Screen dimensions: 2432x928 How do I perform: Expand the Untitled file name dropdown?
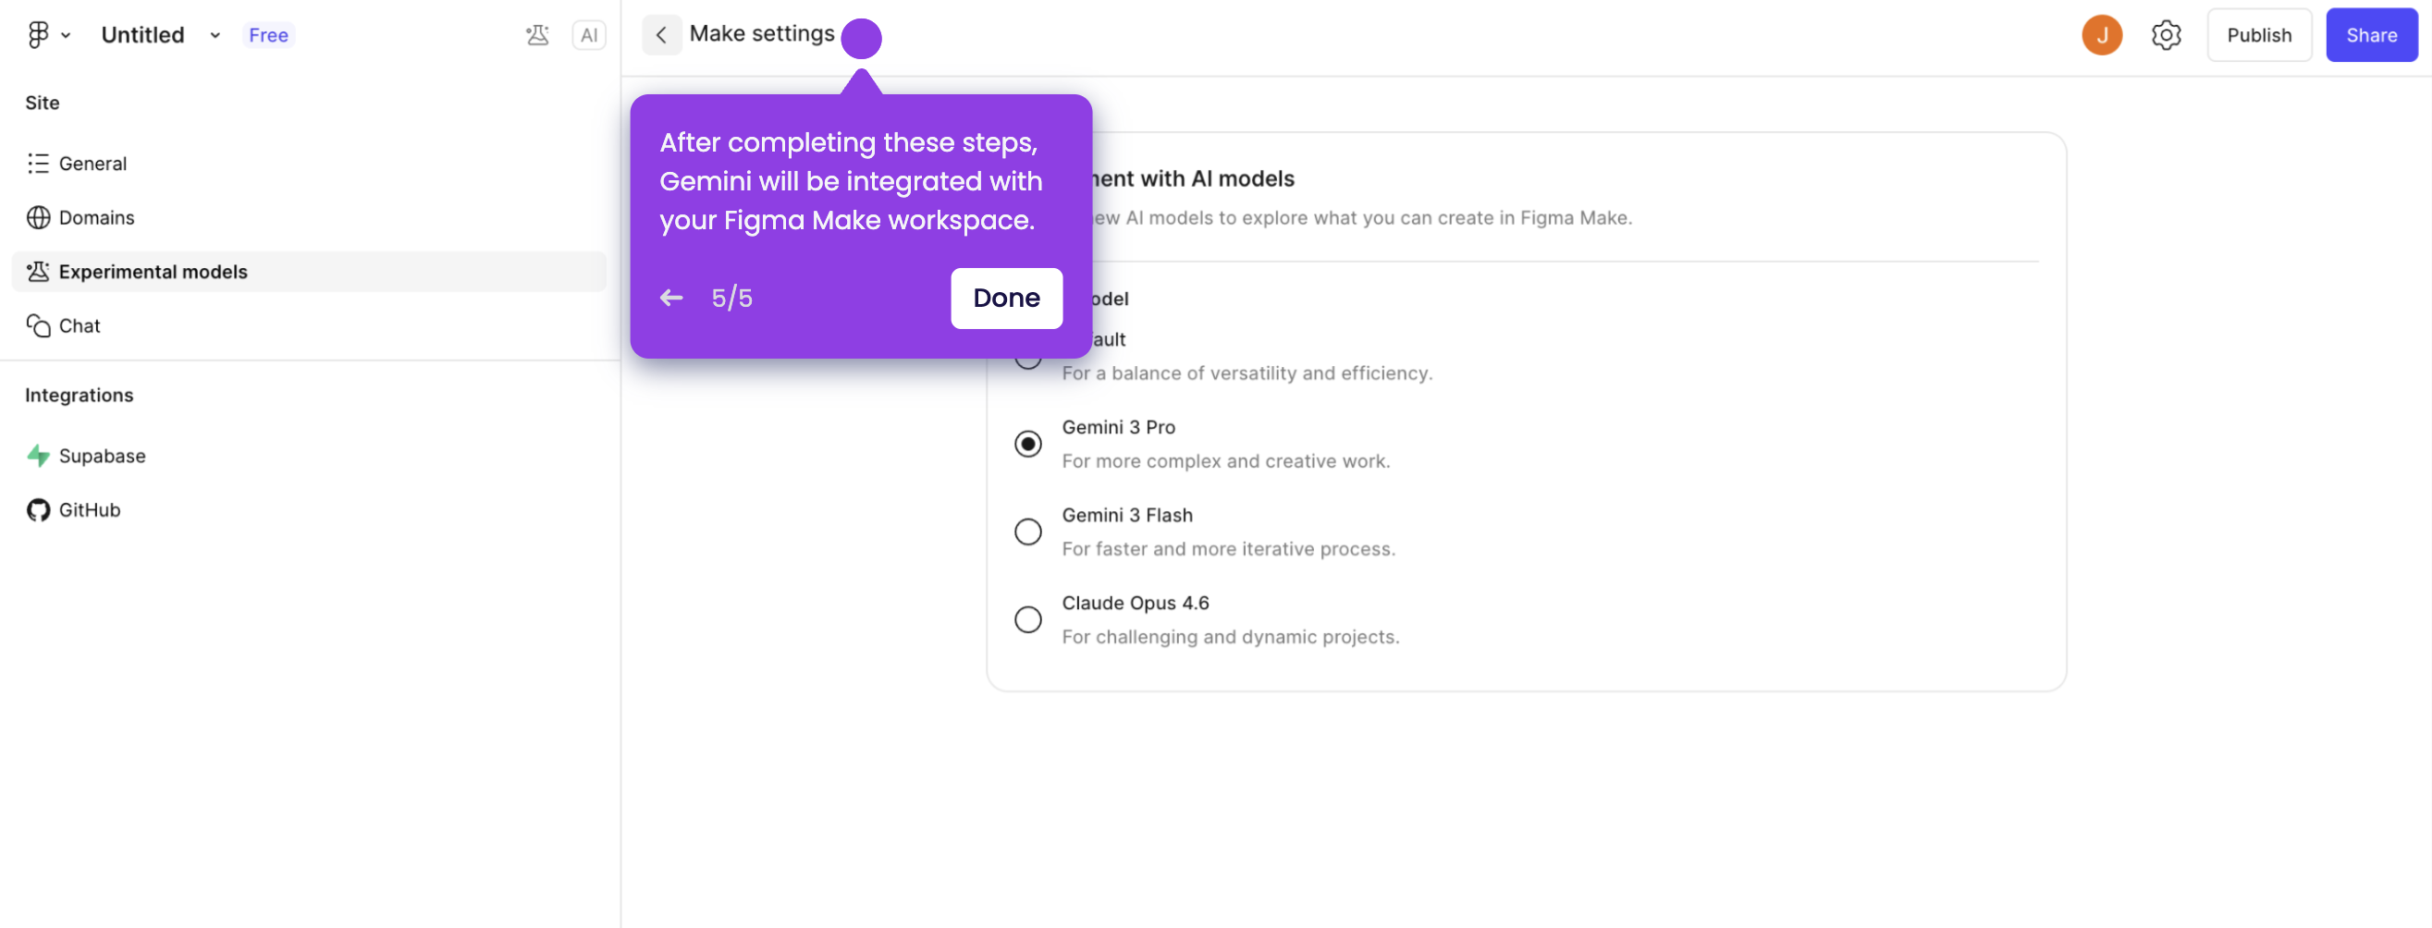(x=215, y=36)
